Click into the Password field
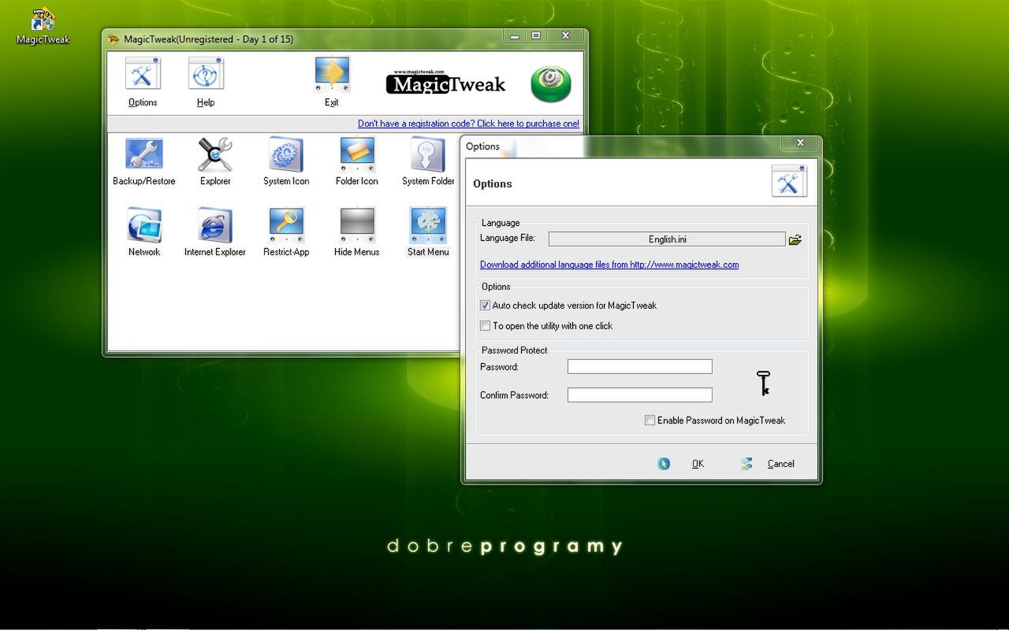 point(639,367)
